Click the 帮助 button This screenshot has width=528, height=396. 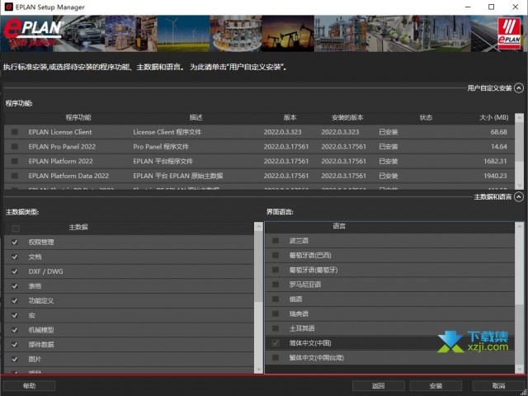point(29,386)
